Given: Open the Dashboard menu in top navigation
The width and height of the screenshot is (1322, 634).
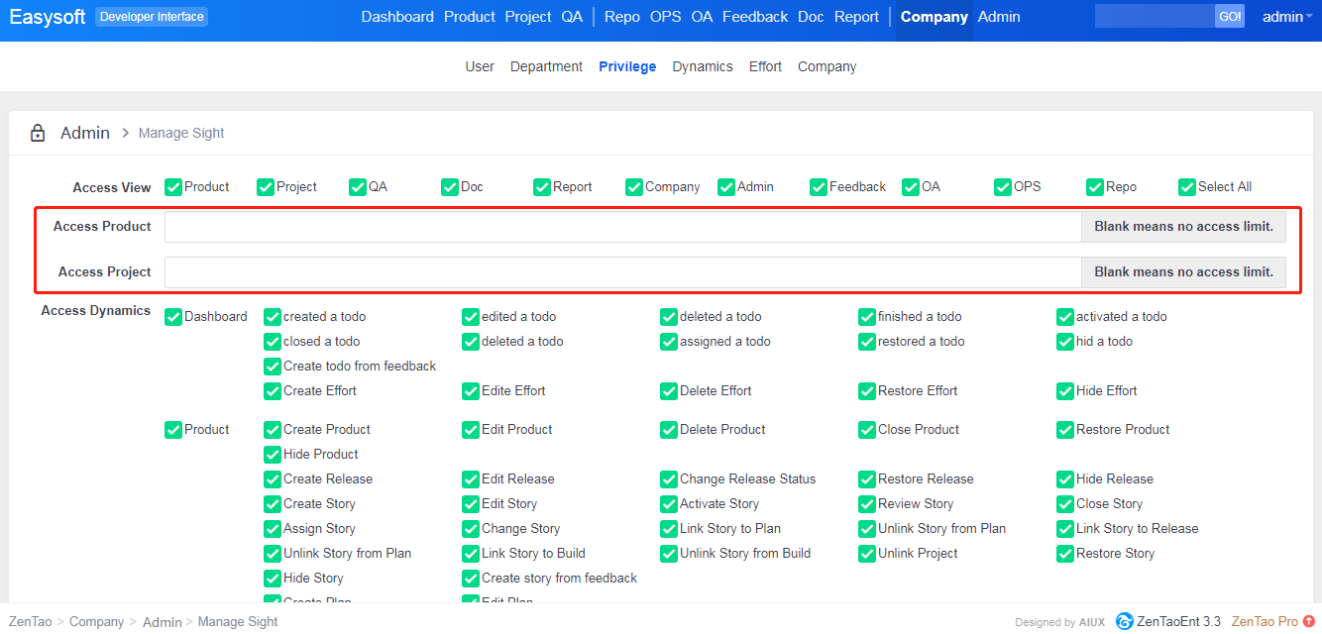Looking at the screenshot, I should [397, 17].
